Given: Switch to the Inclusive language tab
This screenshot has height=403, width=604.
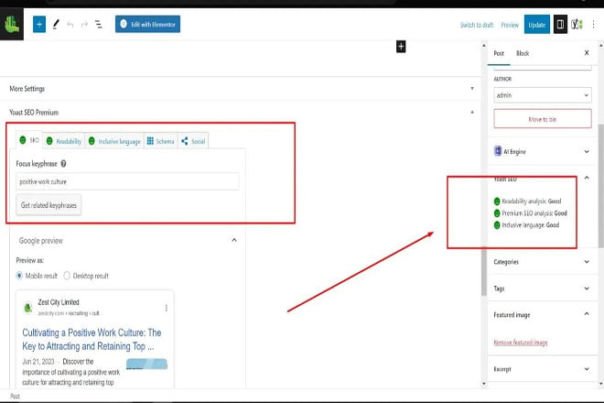Looking at the screenshot, I should click(114, 142).
